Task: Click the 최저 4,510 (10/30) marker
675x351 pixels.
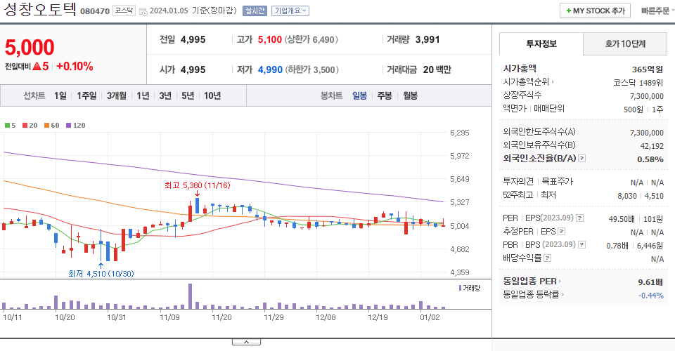Action: click(x=101, y=274)
